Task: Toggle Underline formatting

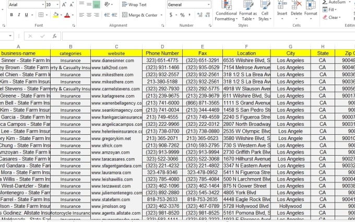Action: (26, 15)
